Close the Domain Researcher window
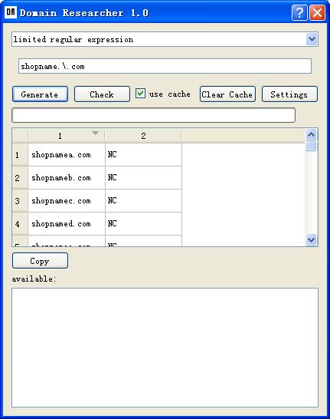Image resolution: width=330 pixels, height=419 pixels. click(317, 12)
